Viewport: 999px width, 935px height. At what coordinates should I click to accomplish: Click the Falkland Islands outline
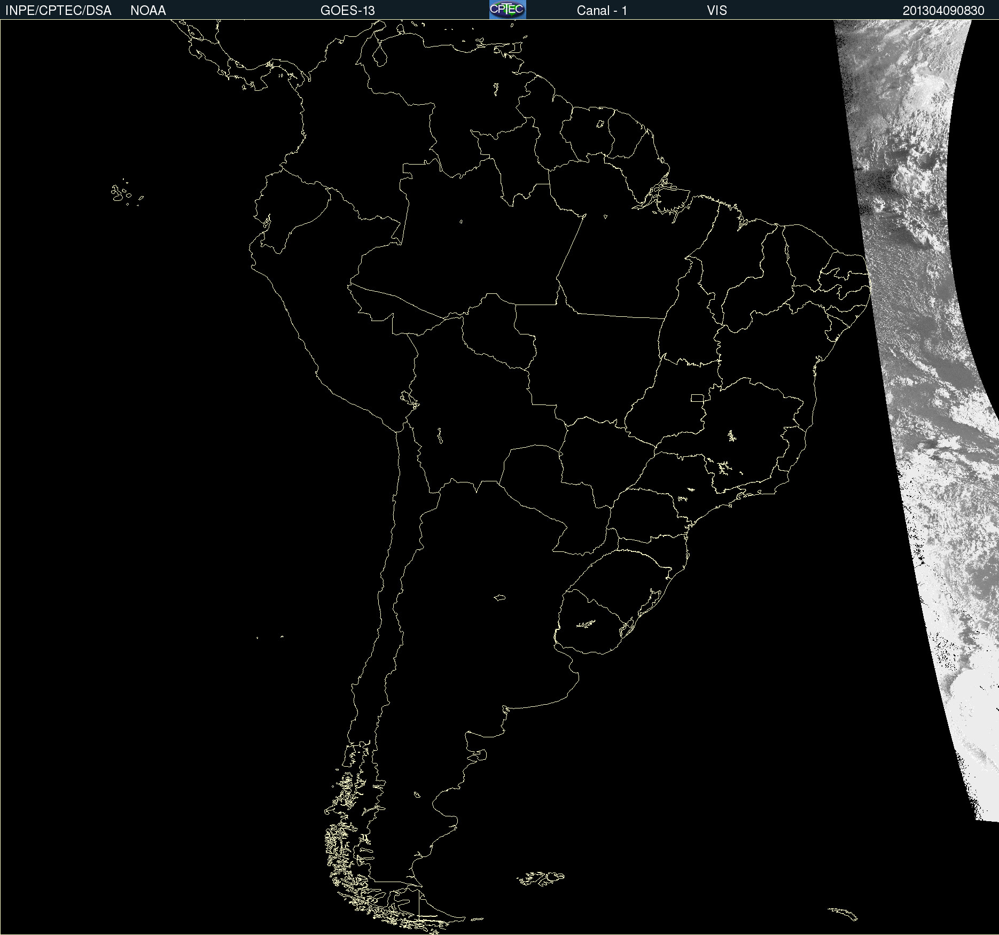[x=541, y=878]
